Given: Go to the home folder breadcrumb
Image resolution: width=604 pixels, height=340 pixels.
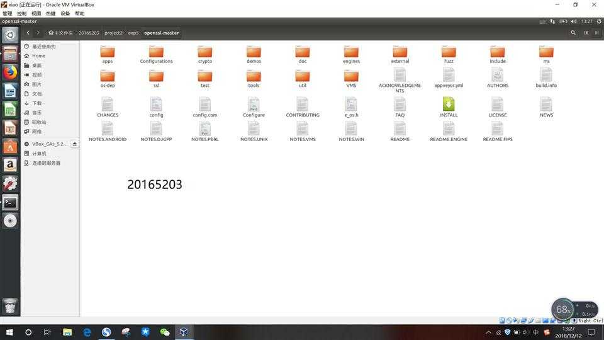Looking at the screenshot, I should (60, 33).
